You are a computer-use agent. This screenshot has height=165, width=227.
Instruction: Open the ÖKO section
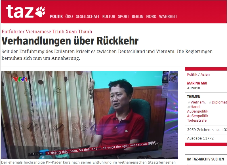[x=69, y=16]
